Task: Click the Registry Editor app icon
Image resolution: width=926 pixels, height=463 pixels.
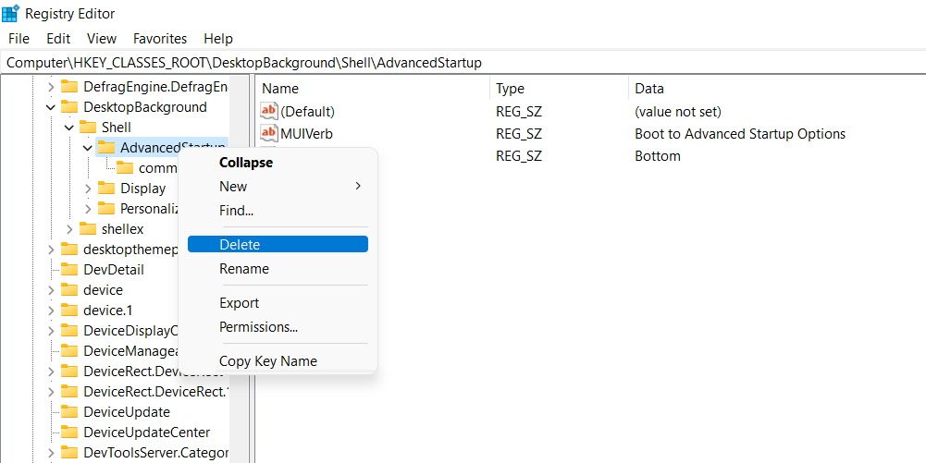Action: [x=10, y=13]
